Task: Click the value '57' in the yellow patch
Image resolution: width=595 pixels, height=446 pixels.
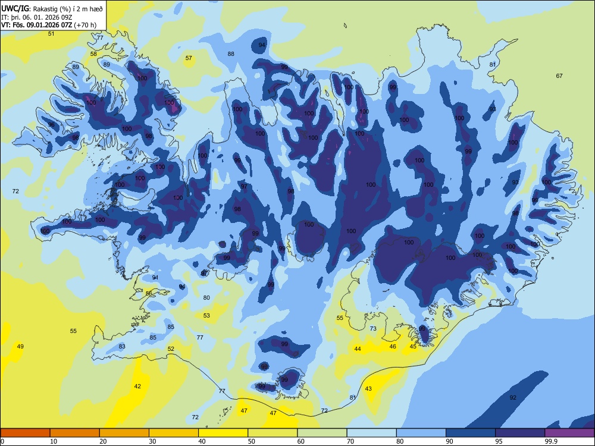Action: 189,58
